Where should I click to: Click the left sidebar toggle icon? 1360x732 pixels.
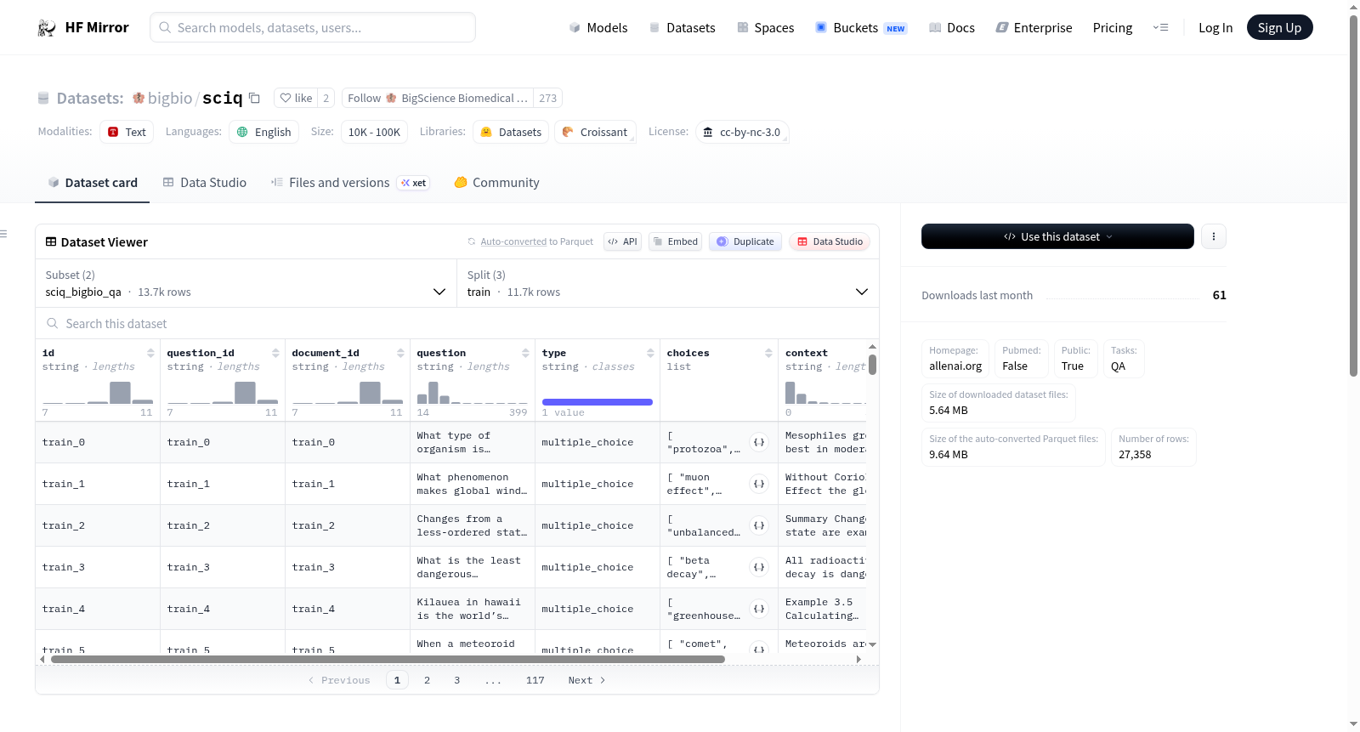pos(3,234)
